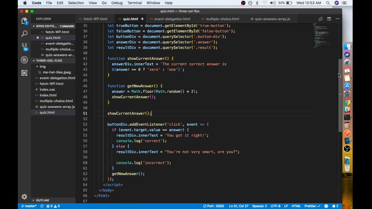Open the Terminal menu
The width and height of the screenshot is (372, 209).
pos(134,3)
